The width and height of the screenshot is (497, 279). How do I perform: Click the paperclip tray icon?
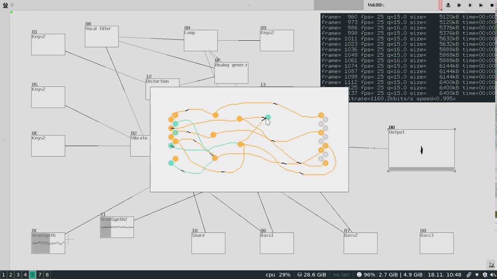click(469, 275)
